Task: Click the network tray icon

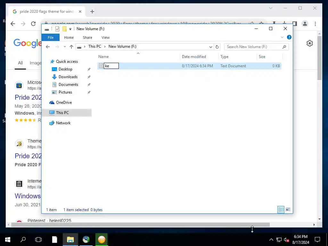Action: click(x=279, y=240)
